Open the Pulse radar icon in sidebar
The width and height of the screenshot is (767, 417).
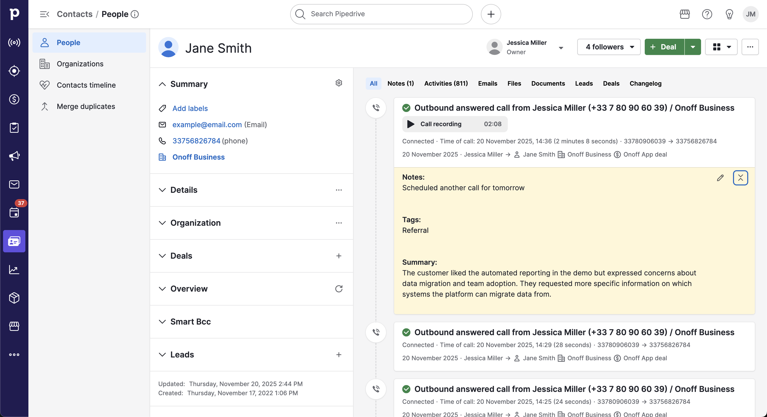pyautogui.click(x=14, y=43)
